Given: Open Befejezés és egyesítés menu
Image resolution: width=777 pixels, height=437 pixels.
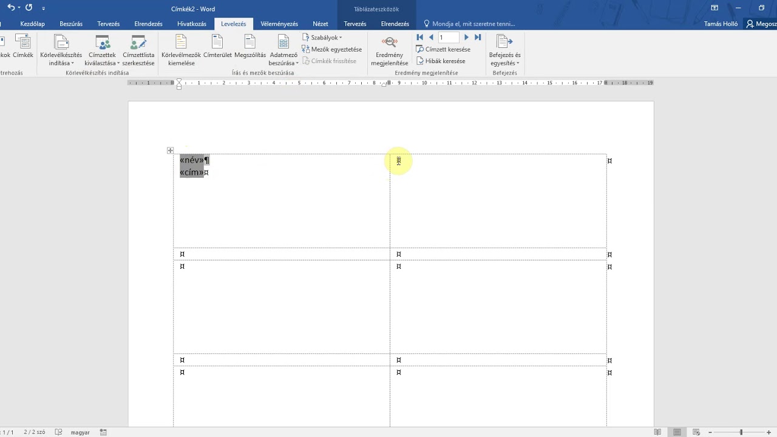Looking at the screenshot, I should pos(505,50).
